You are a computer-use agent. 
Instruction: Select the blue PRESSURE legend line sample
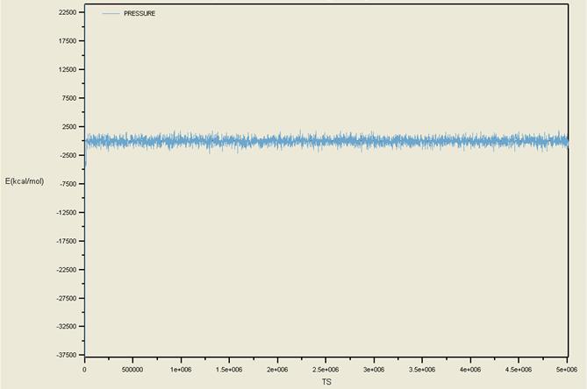[111, 13]
